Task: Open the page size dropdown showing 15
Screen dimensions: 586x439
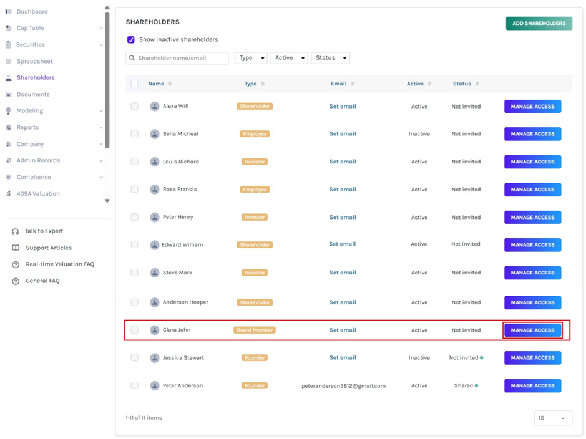Action: click(x=553, y=418)
